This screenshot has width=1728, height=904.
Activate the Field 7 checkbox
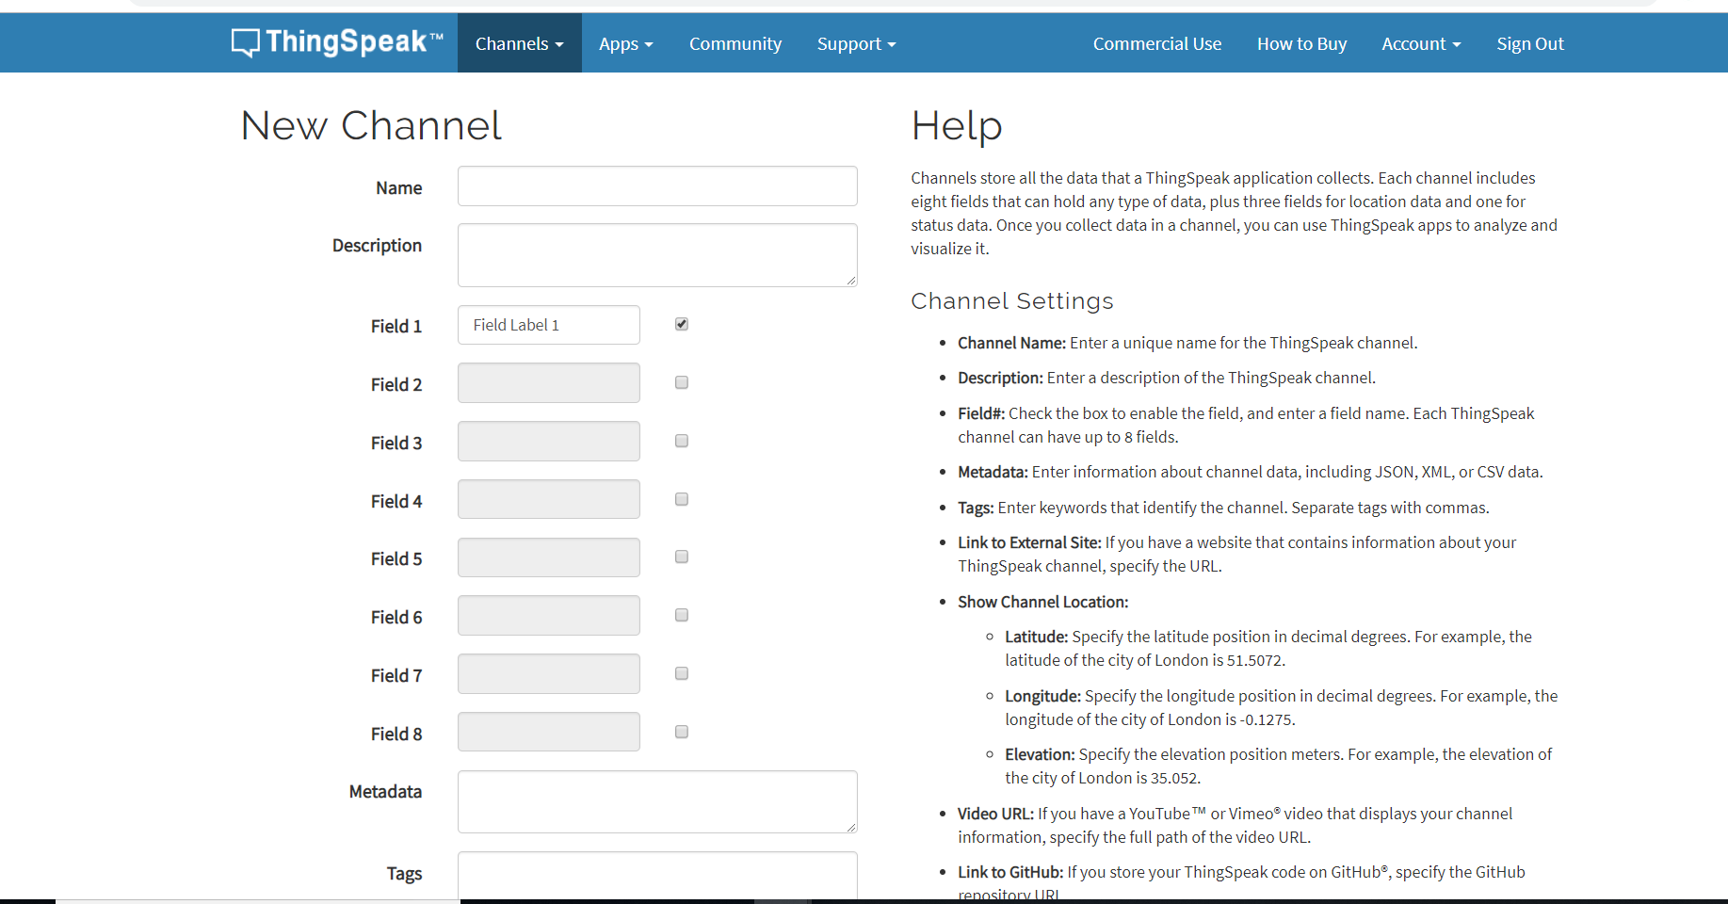tap(682, 673)
